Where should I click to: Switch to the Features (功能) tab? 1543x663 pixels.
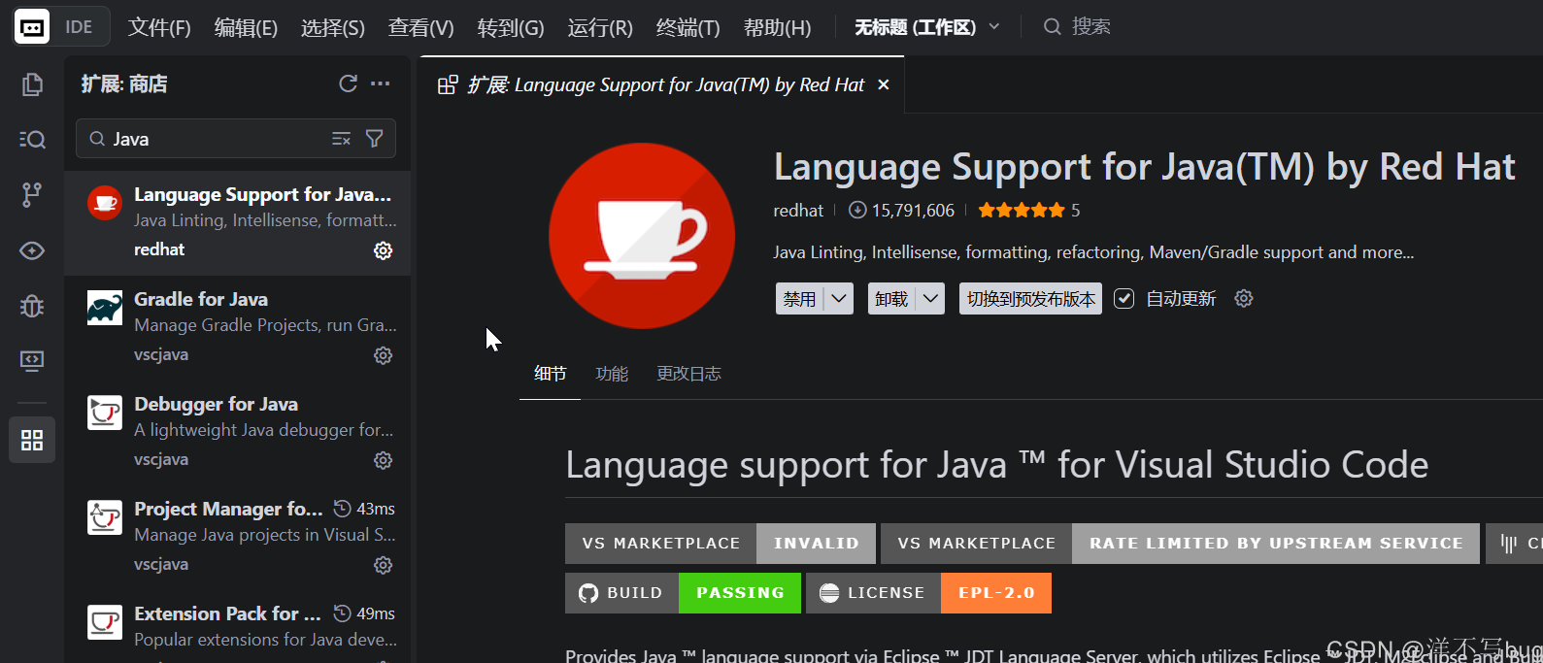click(x=612, y=374)
